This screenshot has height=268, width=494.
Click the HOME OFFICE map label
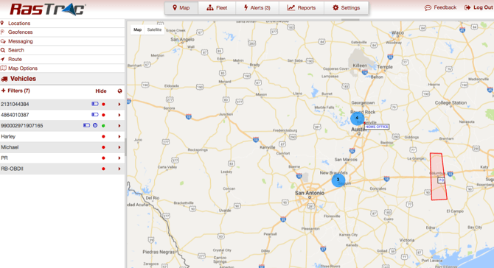(x=377, y=127)
